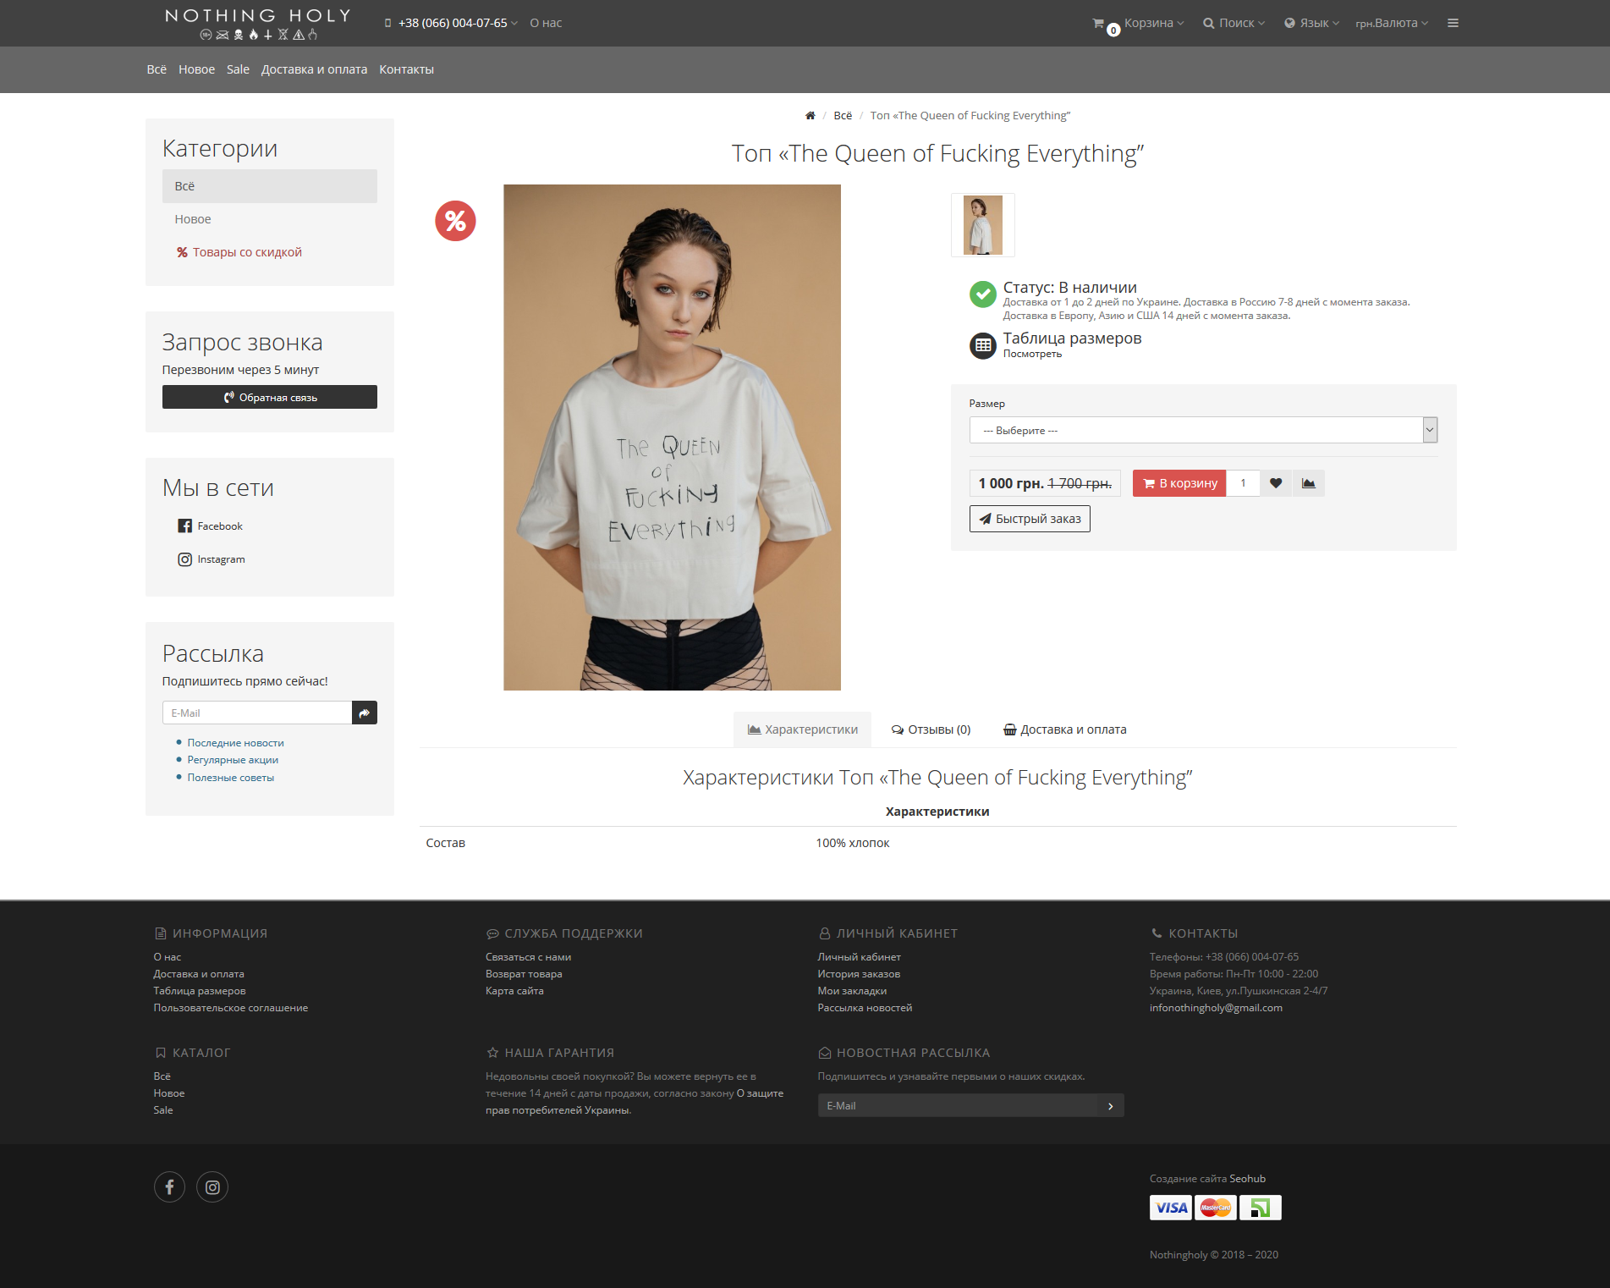Click footer round Instagram icon
Image resolution: width=1610 pixels, height=1288 pixels.
(212, 1186)
